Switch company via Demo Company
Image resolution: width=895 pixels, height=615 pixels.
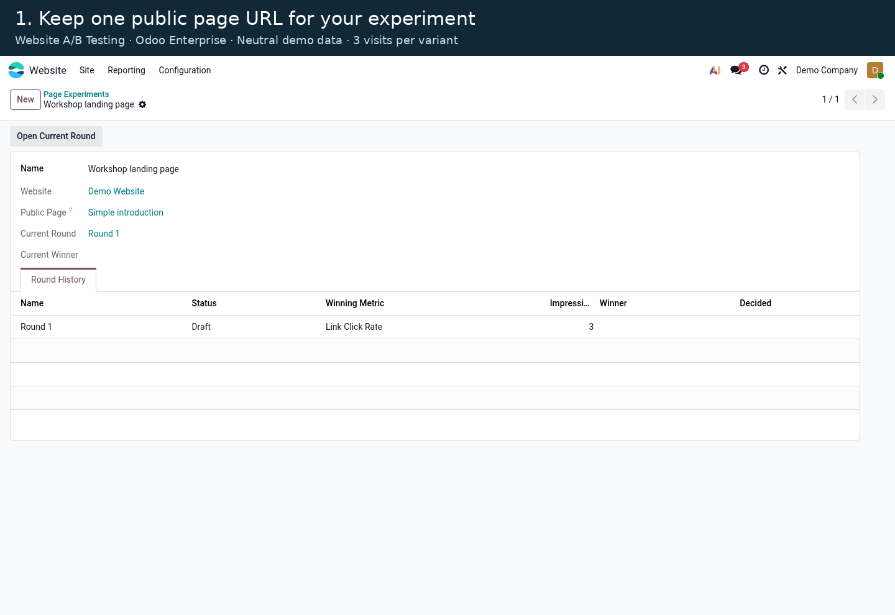827,70
